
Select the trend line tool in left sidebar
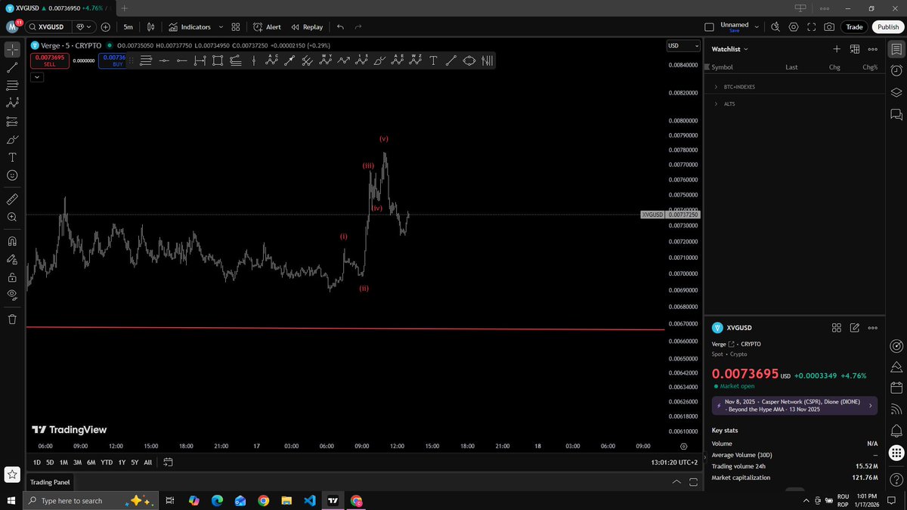(x=12, y=67)
